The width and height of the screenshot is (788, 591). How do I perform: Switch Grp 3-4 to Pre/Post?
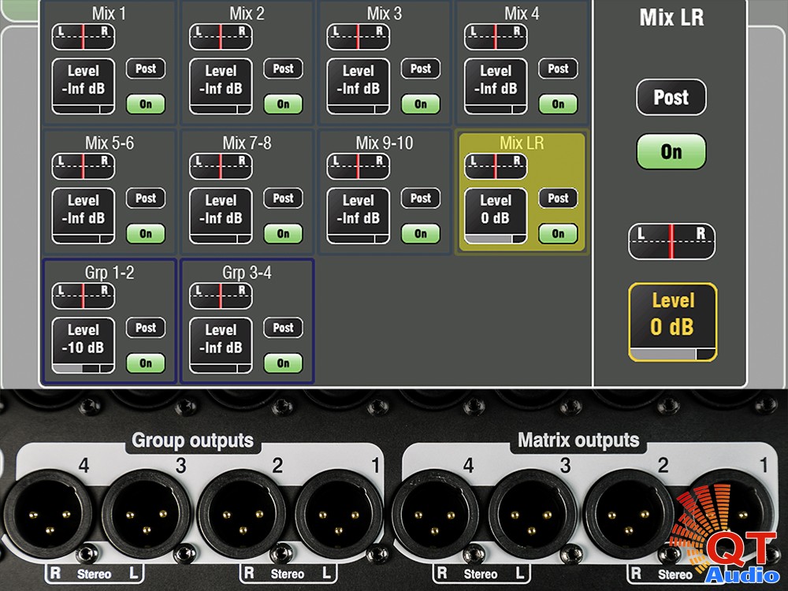(283, 328)
